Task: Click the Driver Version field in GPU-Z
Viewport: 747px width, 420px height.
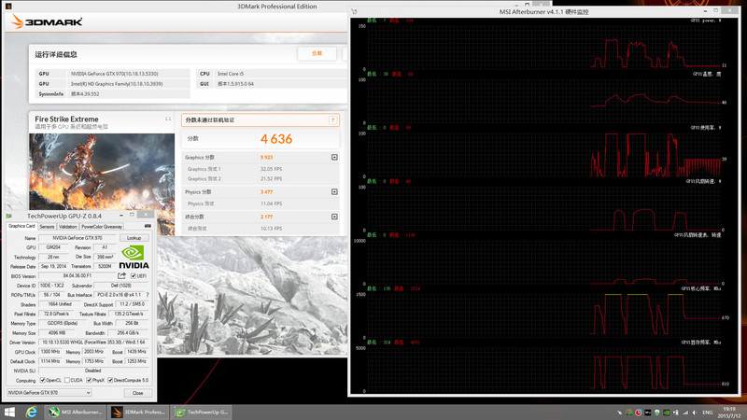Action: click(x=94, y=343)
